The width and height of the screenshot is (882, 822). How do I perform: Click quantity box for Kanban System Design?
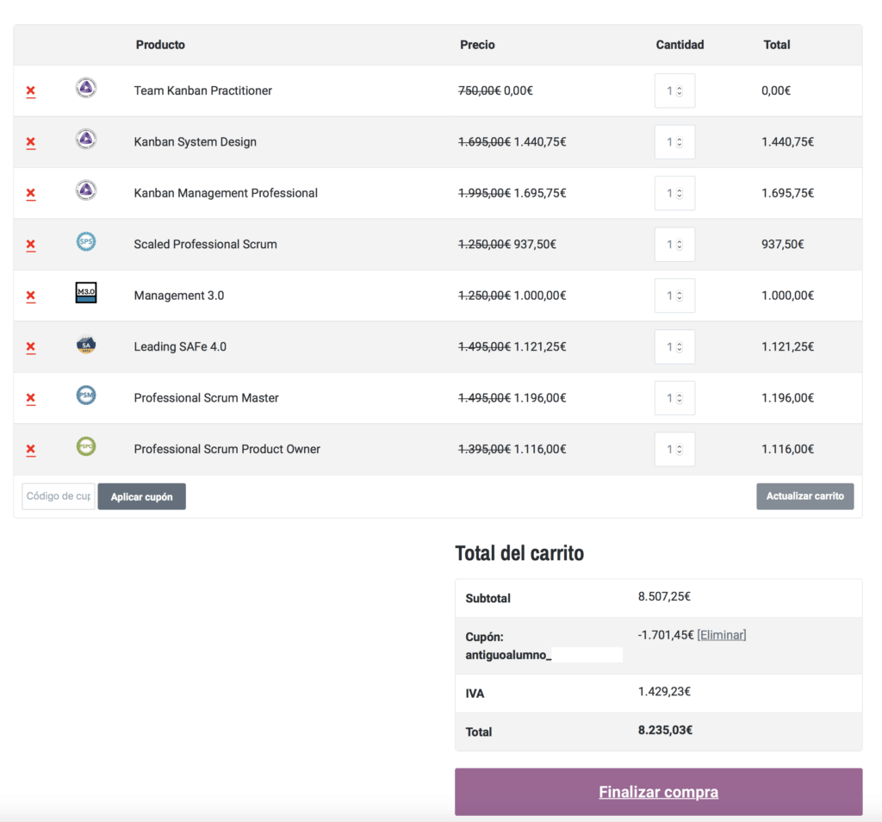[674, 142]
